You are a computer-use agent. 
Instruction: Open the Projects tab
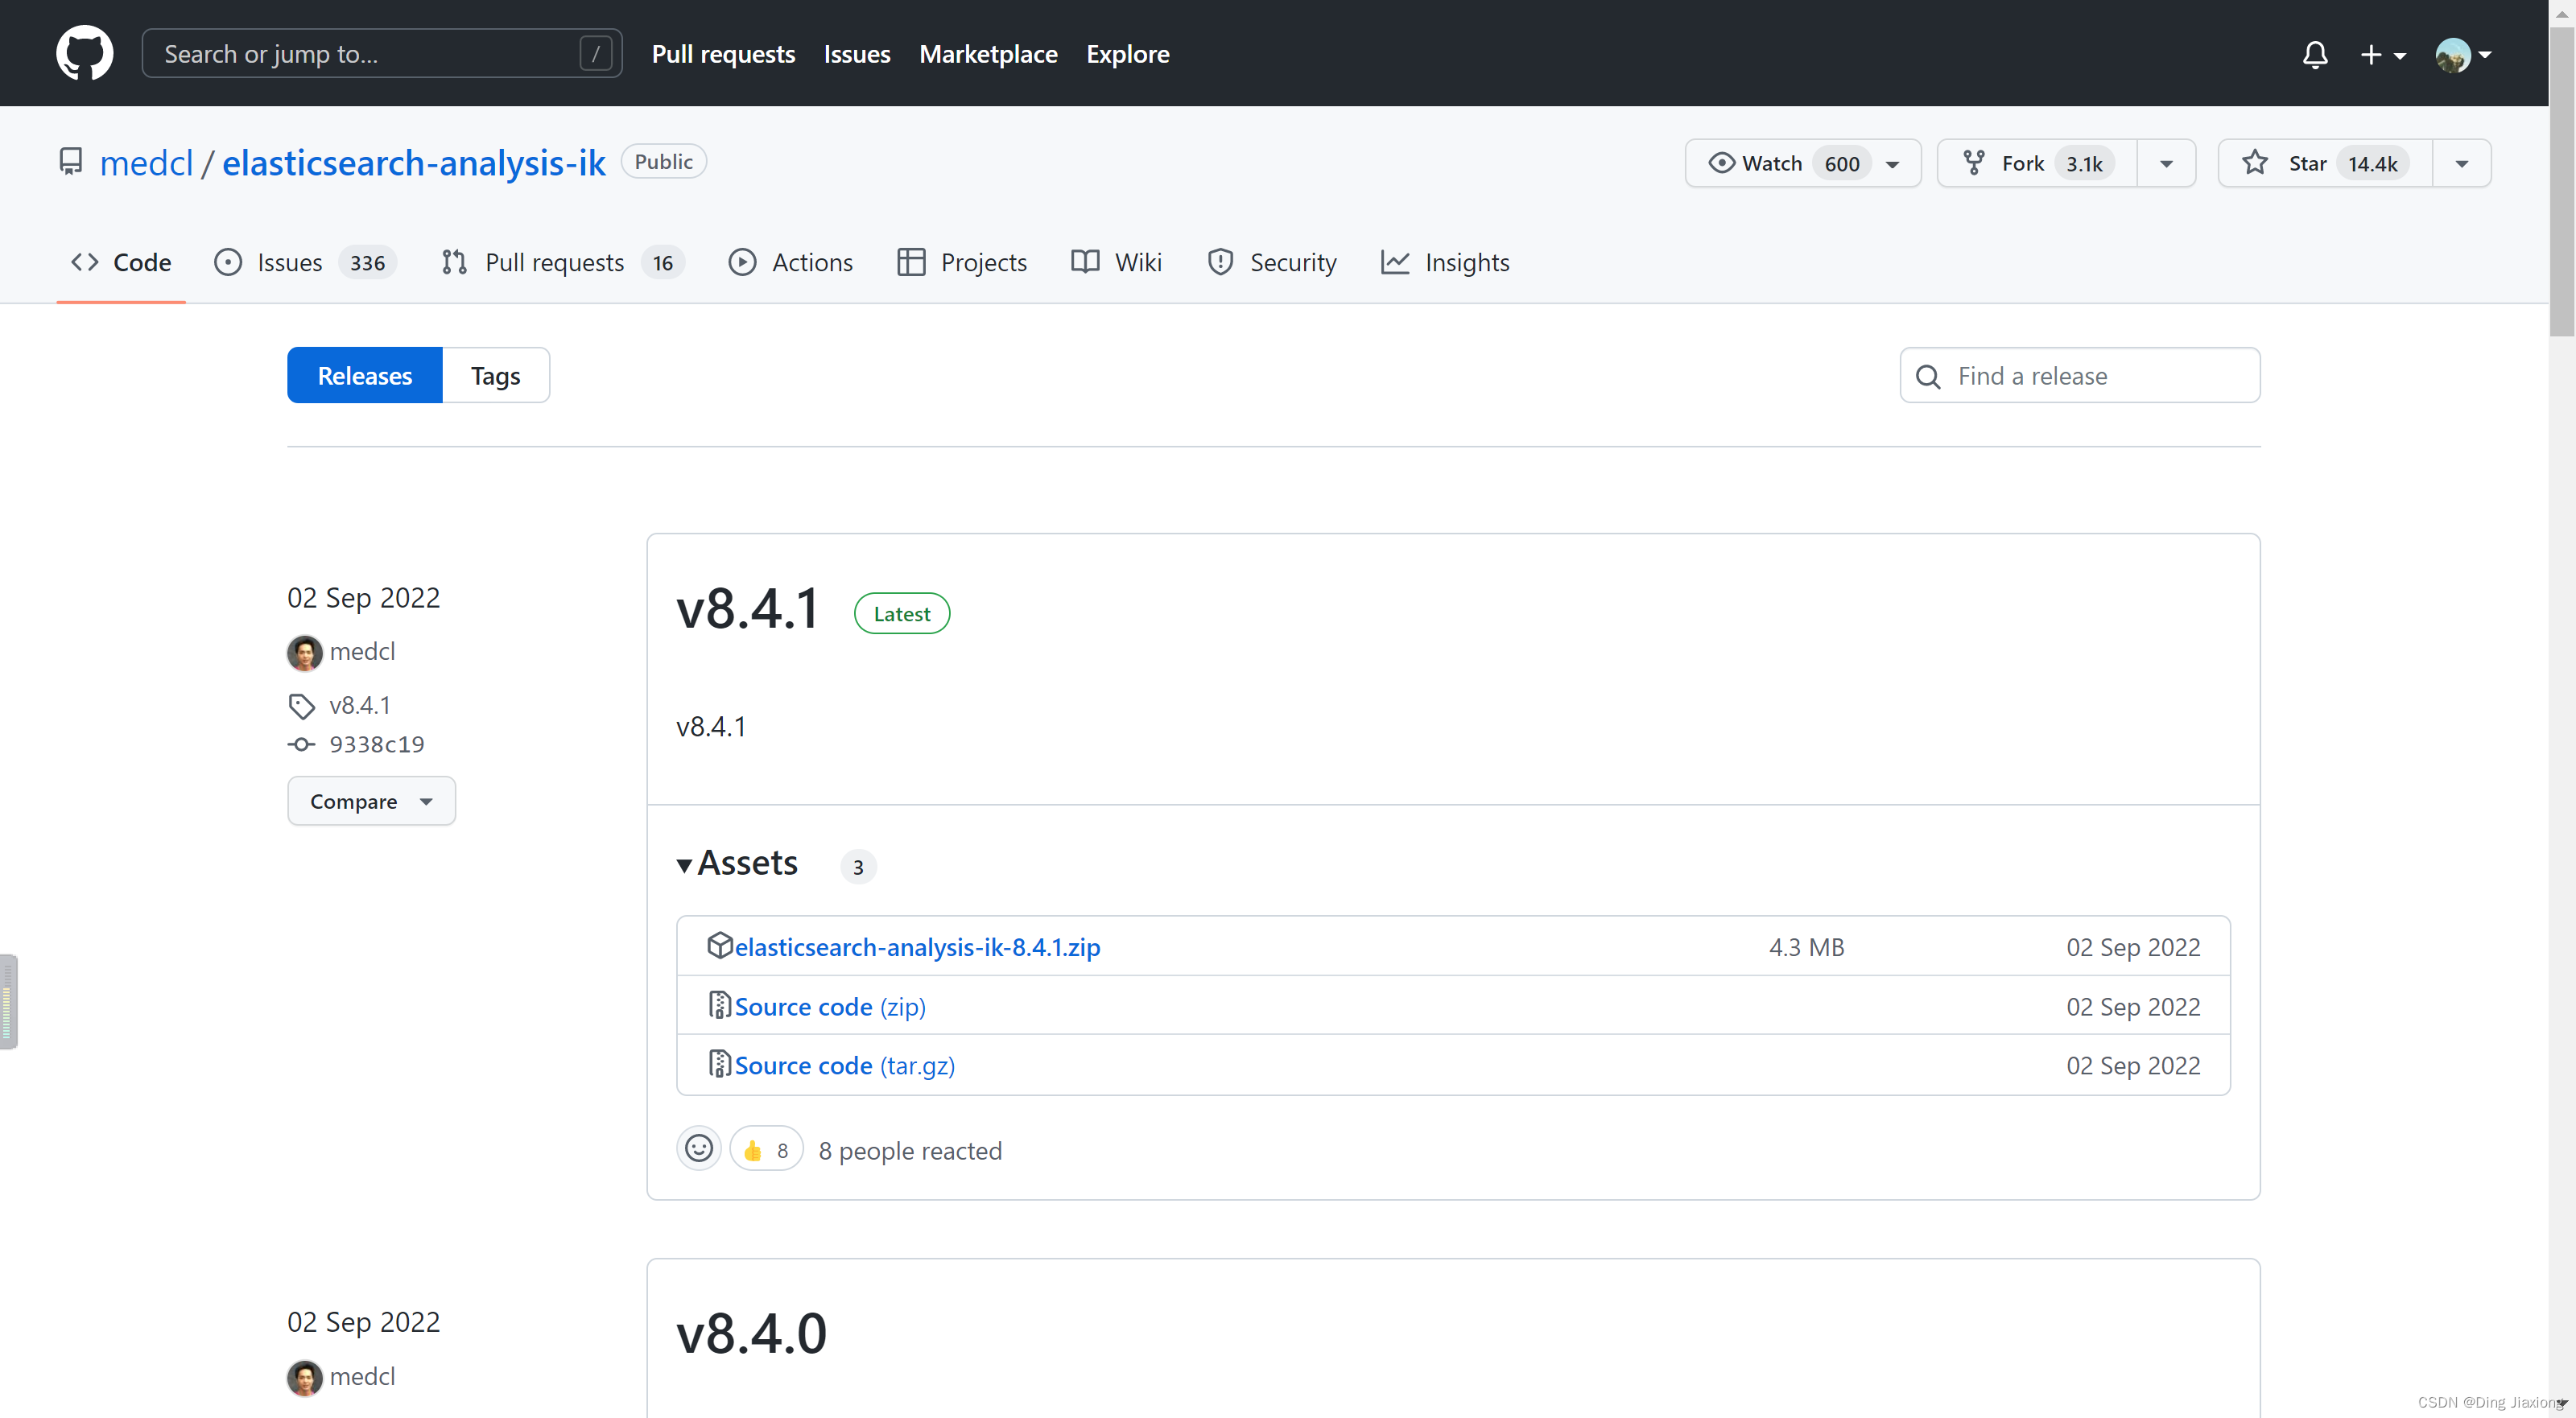[962, 262]
